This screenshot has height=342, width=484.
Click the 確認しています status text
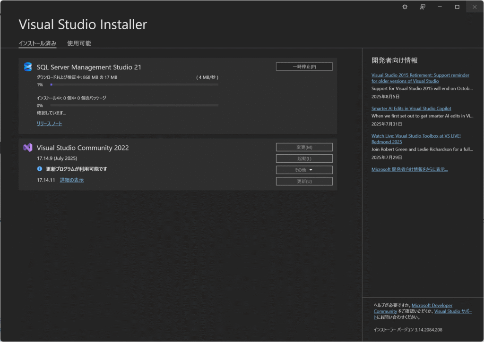tap(52, 113)
